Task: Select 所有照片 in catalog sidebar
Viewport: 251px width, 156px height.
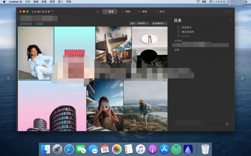Action: pos(186,28)
